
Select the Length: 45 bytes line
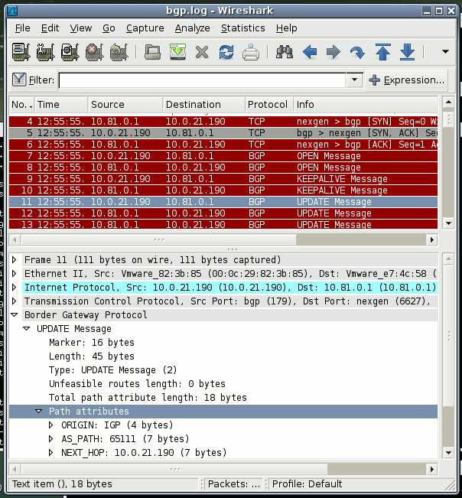click(92, 356)
